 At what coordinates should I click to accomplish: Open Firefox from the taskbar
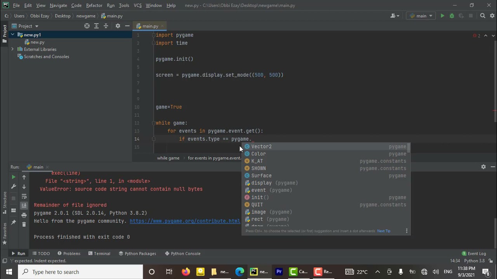click(186, 272)
